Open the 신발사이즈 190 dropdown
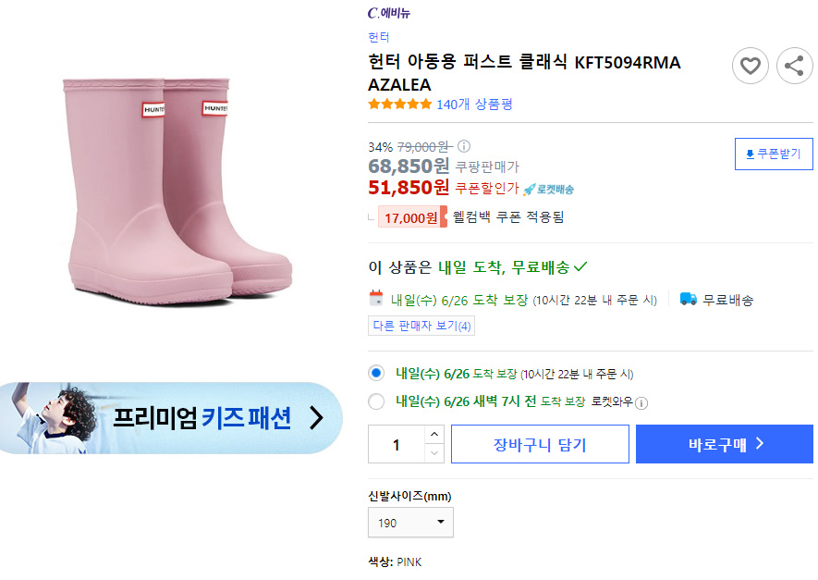 coord(410,522)
